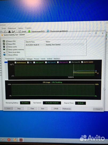Image resolution: width=108 pixels, height=145 pixels.
Task: Switch to the Powers tab
Action: (x=37, y=59)
